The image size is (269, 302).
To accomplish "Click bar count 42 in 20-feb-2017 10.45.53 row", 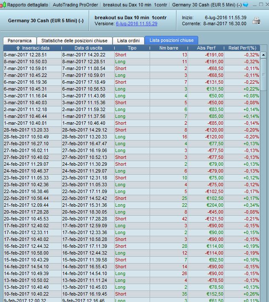I will (x=185, y=219).
